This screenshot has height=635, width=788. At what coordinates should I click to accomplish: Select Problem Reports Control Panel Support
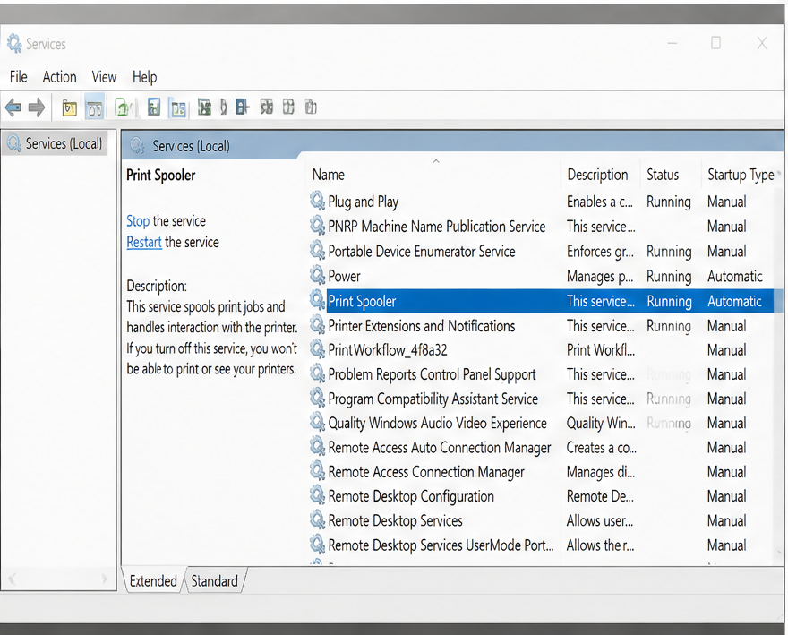pos(432,374)
